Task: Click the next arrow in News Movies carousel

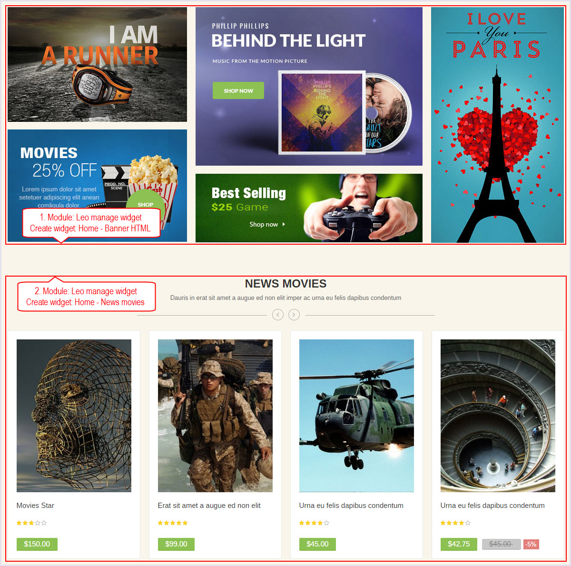Action: tap(294, 315)
